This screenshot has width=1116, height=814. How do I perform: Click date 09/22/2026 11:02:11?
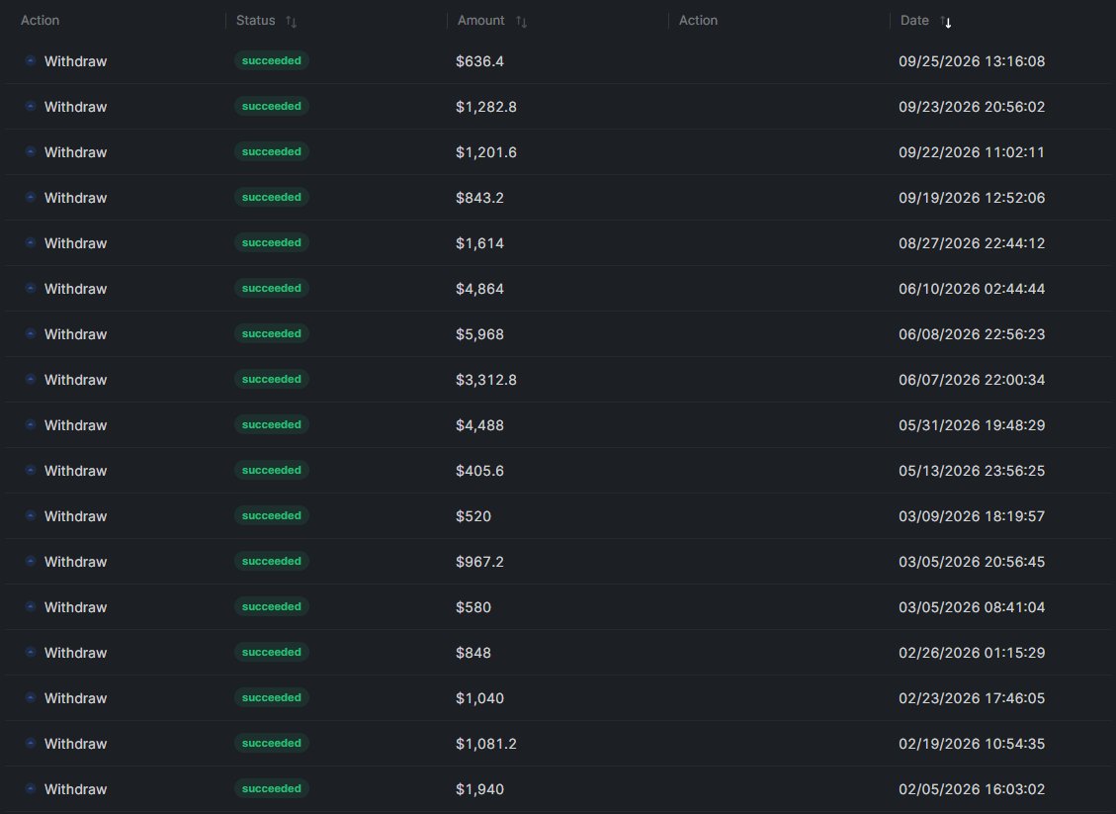(x=972, y=153)
